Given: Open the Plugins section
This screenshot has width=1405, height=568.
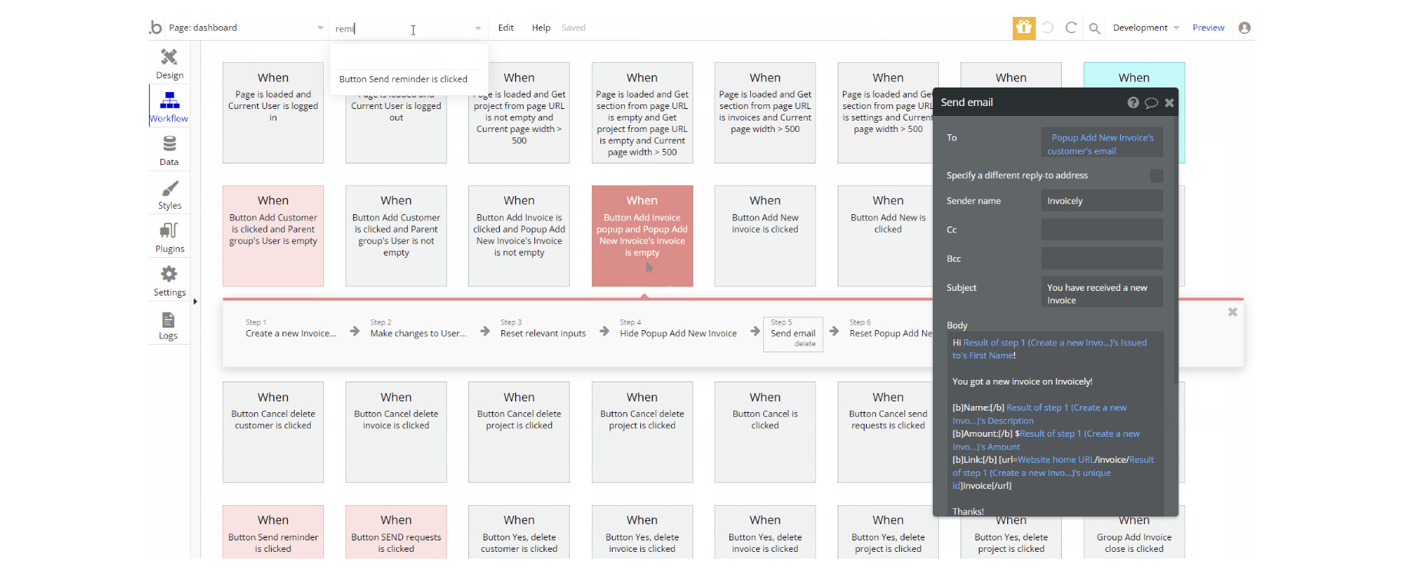Looking at the screenshot, I should [x=169, y=237].
